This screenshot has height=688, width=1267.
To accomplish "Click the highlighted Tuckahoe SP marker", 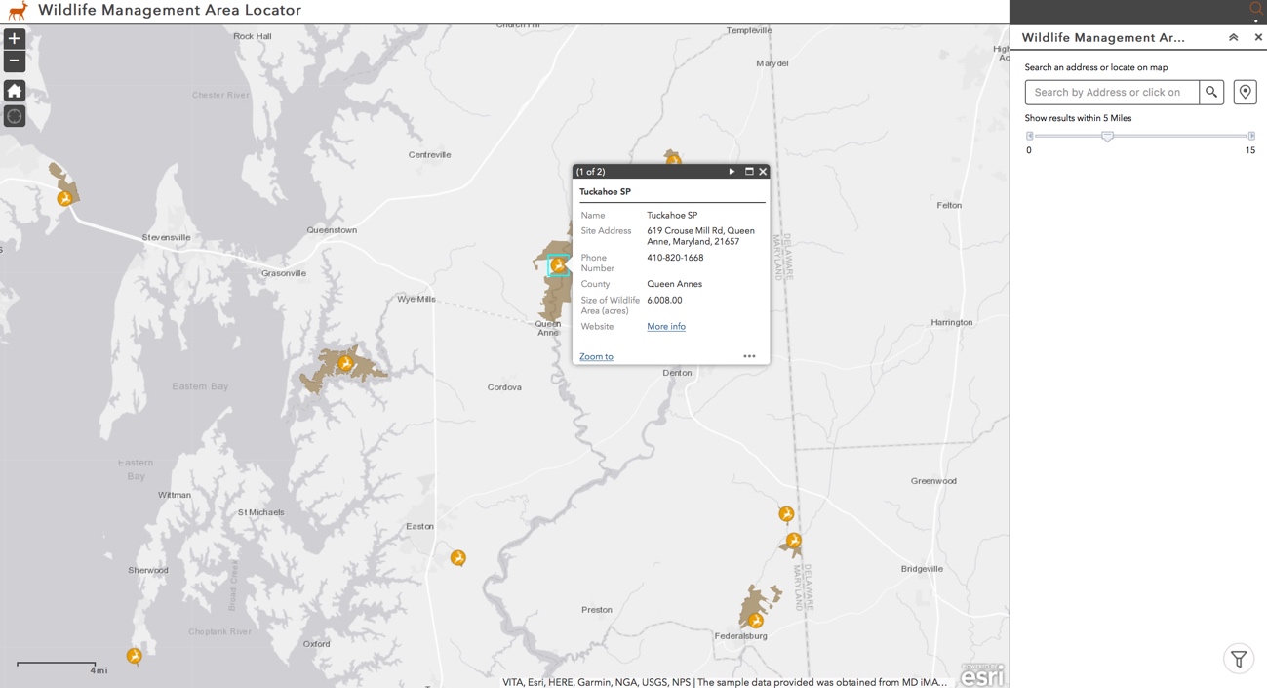I will [558, 264].
